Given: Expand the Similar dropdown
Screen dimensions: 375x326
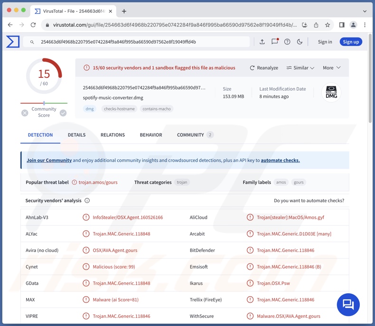Looking at the screenshot, I should pyautogui.click(x=300, y=68).
